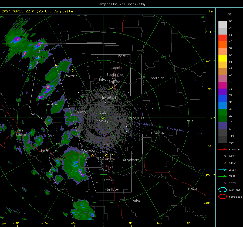Click the Olds town label
This screenshot has height=227, width=243.
point(103,113)
